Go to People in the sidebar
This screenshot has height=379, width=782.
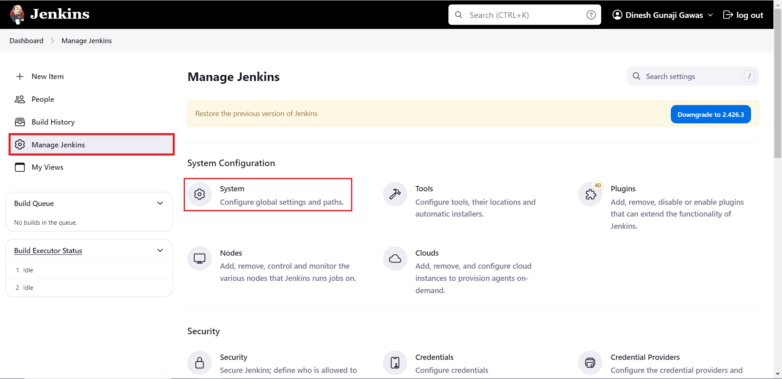tap(91, 99)
